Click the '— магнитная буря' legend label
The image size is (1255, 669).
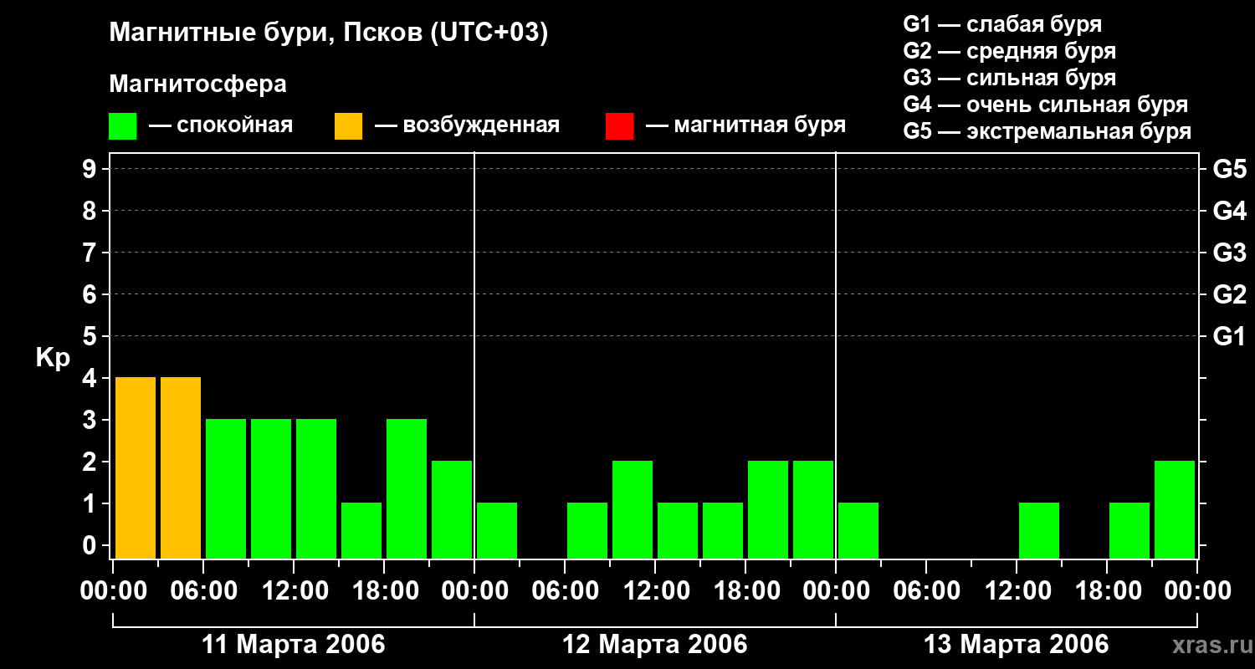(746, 125)
